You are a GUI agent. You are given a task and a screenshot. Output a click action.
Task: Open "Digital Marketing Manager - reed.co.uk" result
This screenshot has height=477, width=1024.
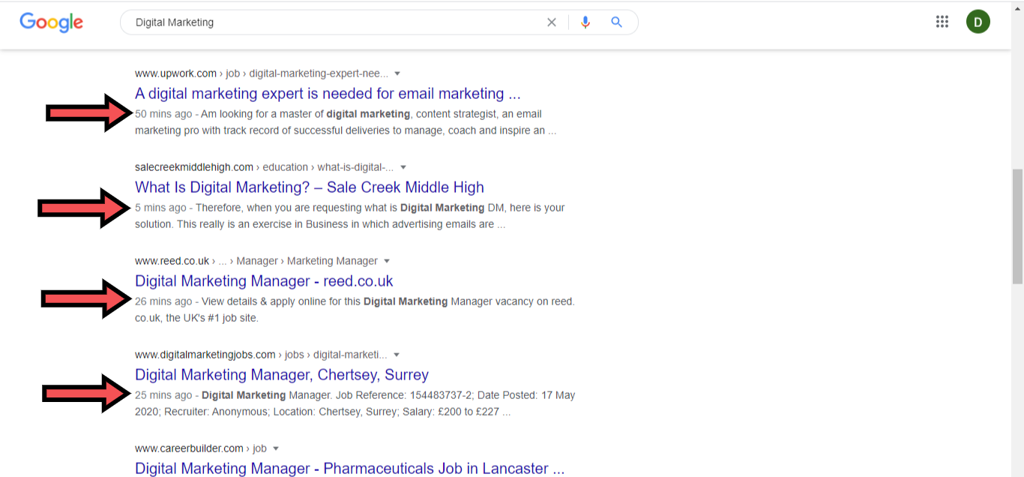tap(264, 281)
